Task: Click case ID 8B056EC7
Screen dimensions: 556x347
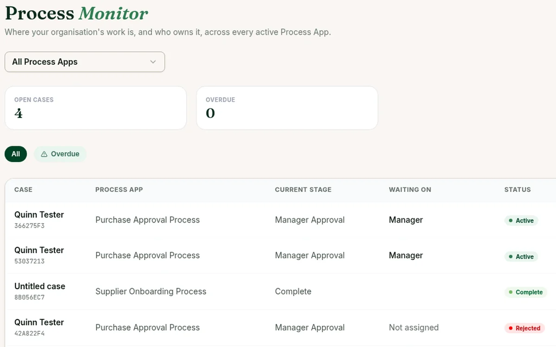Action: [x=29, y=297]
